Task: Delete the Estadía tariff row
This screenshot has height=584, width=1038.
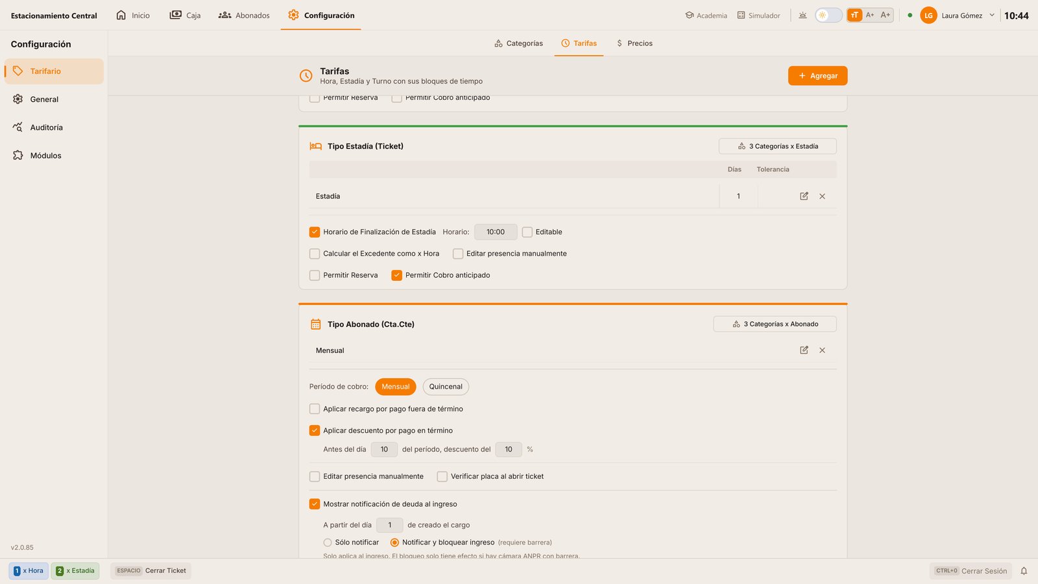Action: pos(822,196)
